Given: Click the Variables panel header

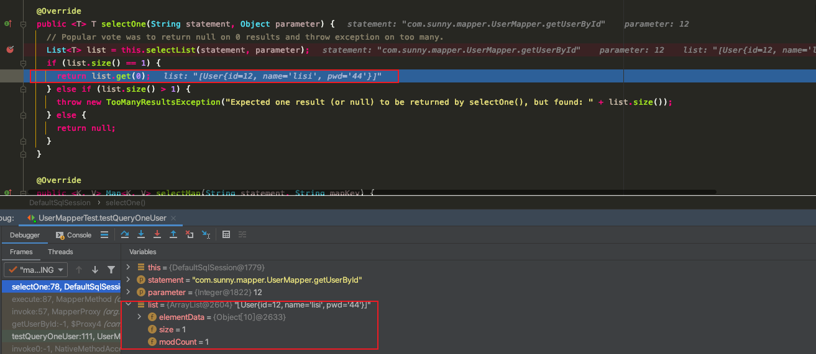Looking at the screenshot, I should click(x=143, y=252).
